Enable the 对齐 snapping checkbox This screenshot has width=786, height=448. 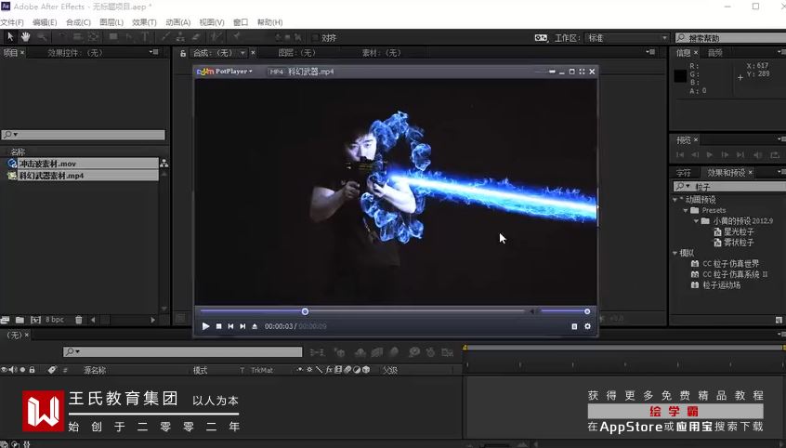click(315, 37)
